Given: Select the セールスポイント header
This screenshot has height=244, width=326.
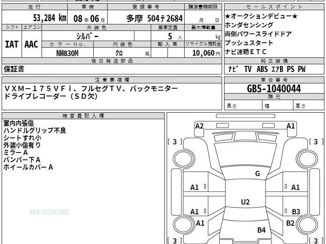Looking at the screenshot, I should (274, 7).
